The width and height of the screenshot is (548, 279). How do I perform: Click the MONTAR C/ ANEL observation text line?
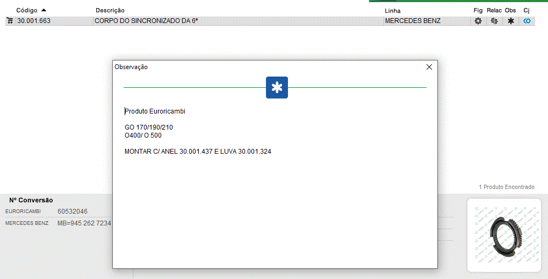tap(198, 152)
